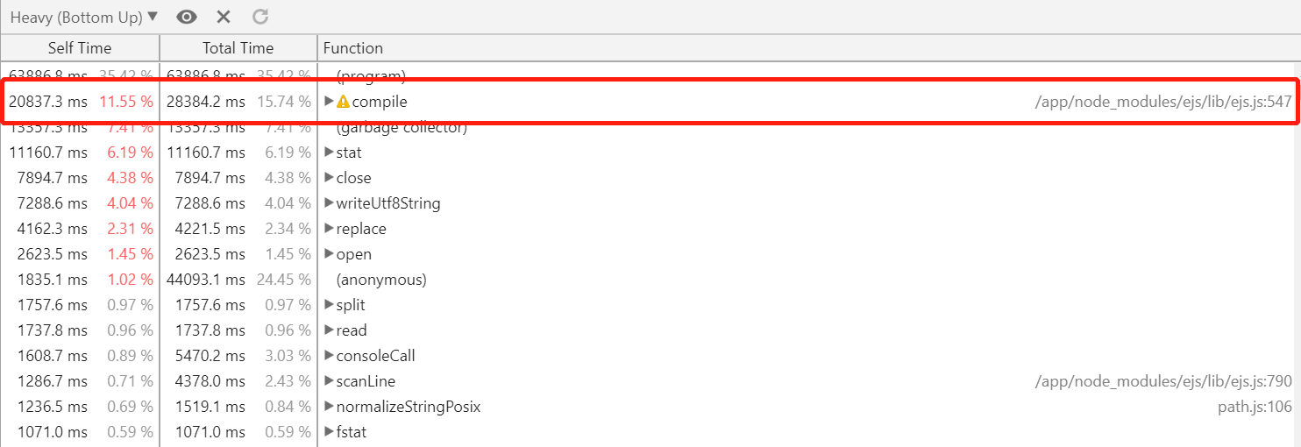Expand the compile function row
Screen dimensions: 1301x447
click(329, 102)
